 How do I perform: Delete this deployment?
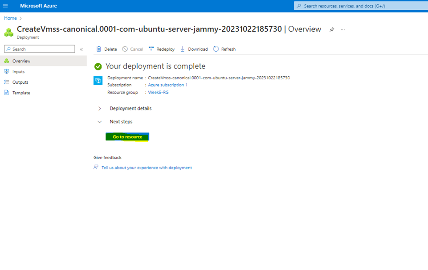[107, 49]
